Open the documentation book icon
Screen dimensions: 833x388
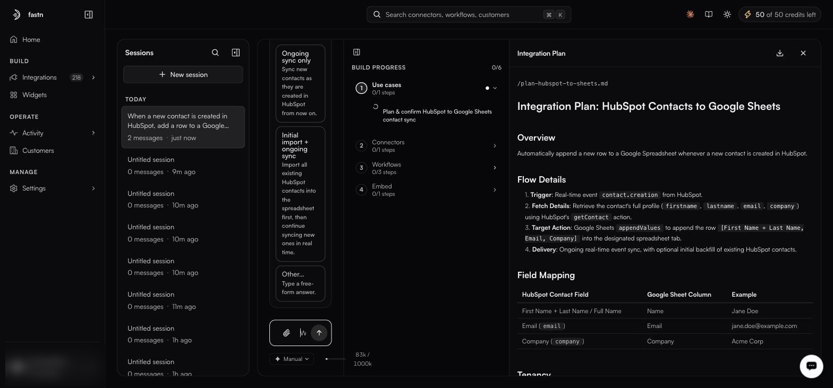[709, 14]
